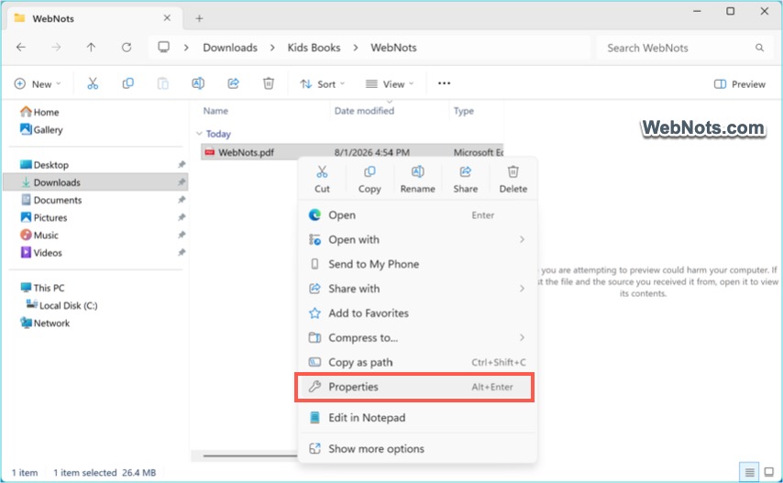Click the search magnifier icon
This screenshot has height=483, width=783.
click(759, 48)
